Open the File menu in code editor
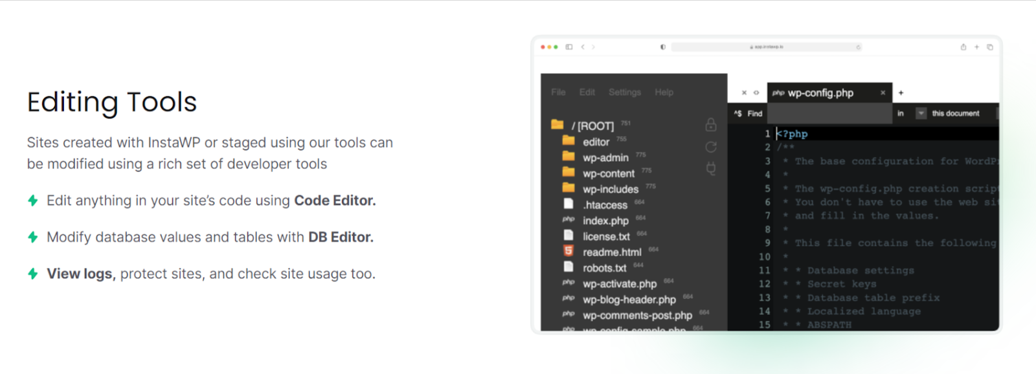Image resolution: width=1036 pixels, height=374 pixels. [x=558, y=92]
